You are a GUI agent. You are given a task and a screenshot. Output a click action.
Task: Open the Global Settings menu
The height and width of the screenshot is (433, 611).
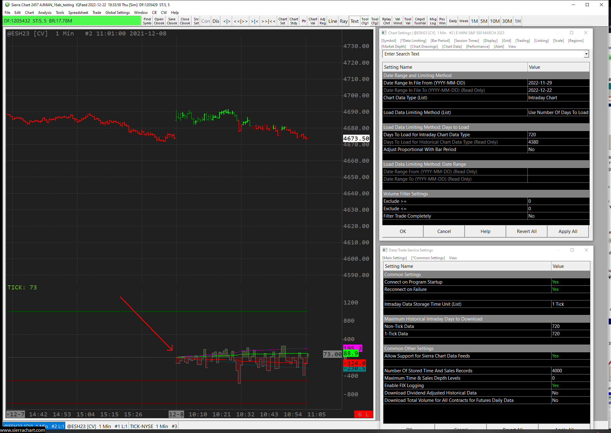[117, 13]
